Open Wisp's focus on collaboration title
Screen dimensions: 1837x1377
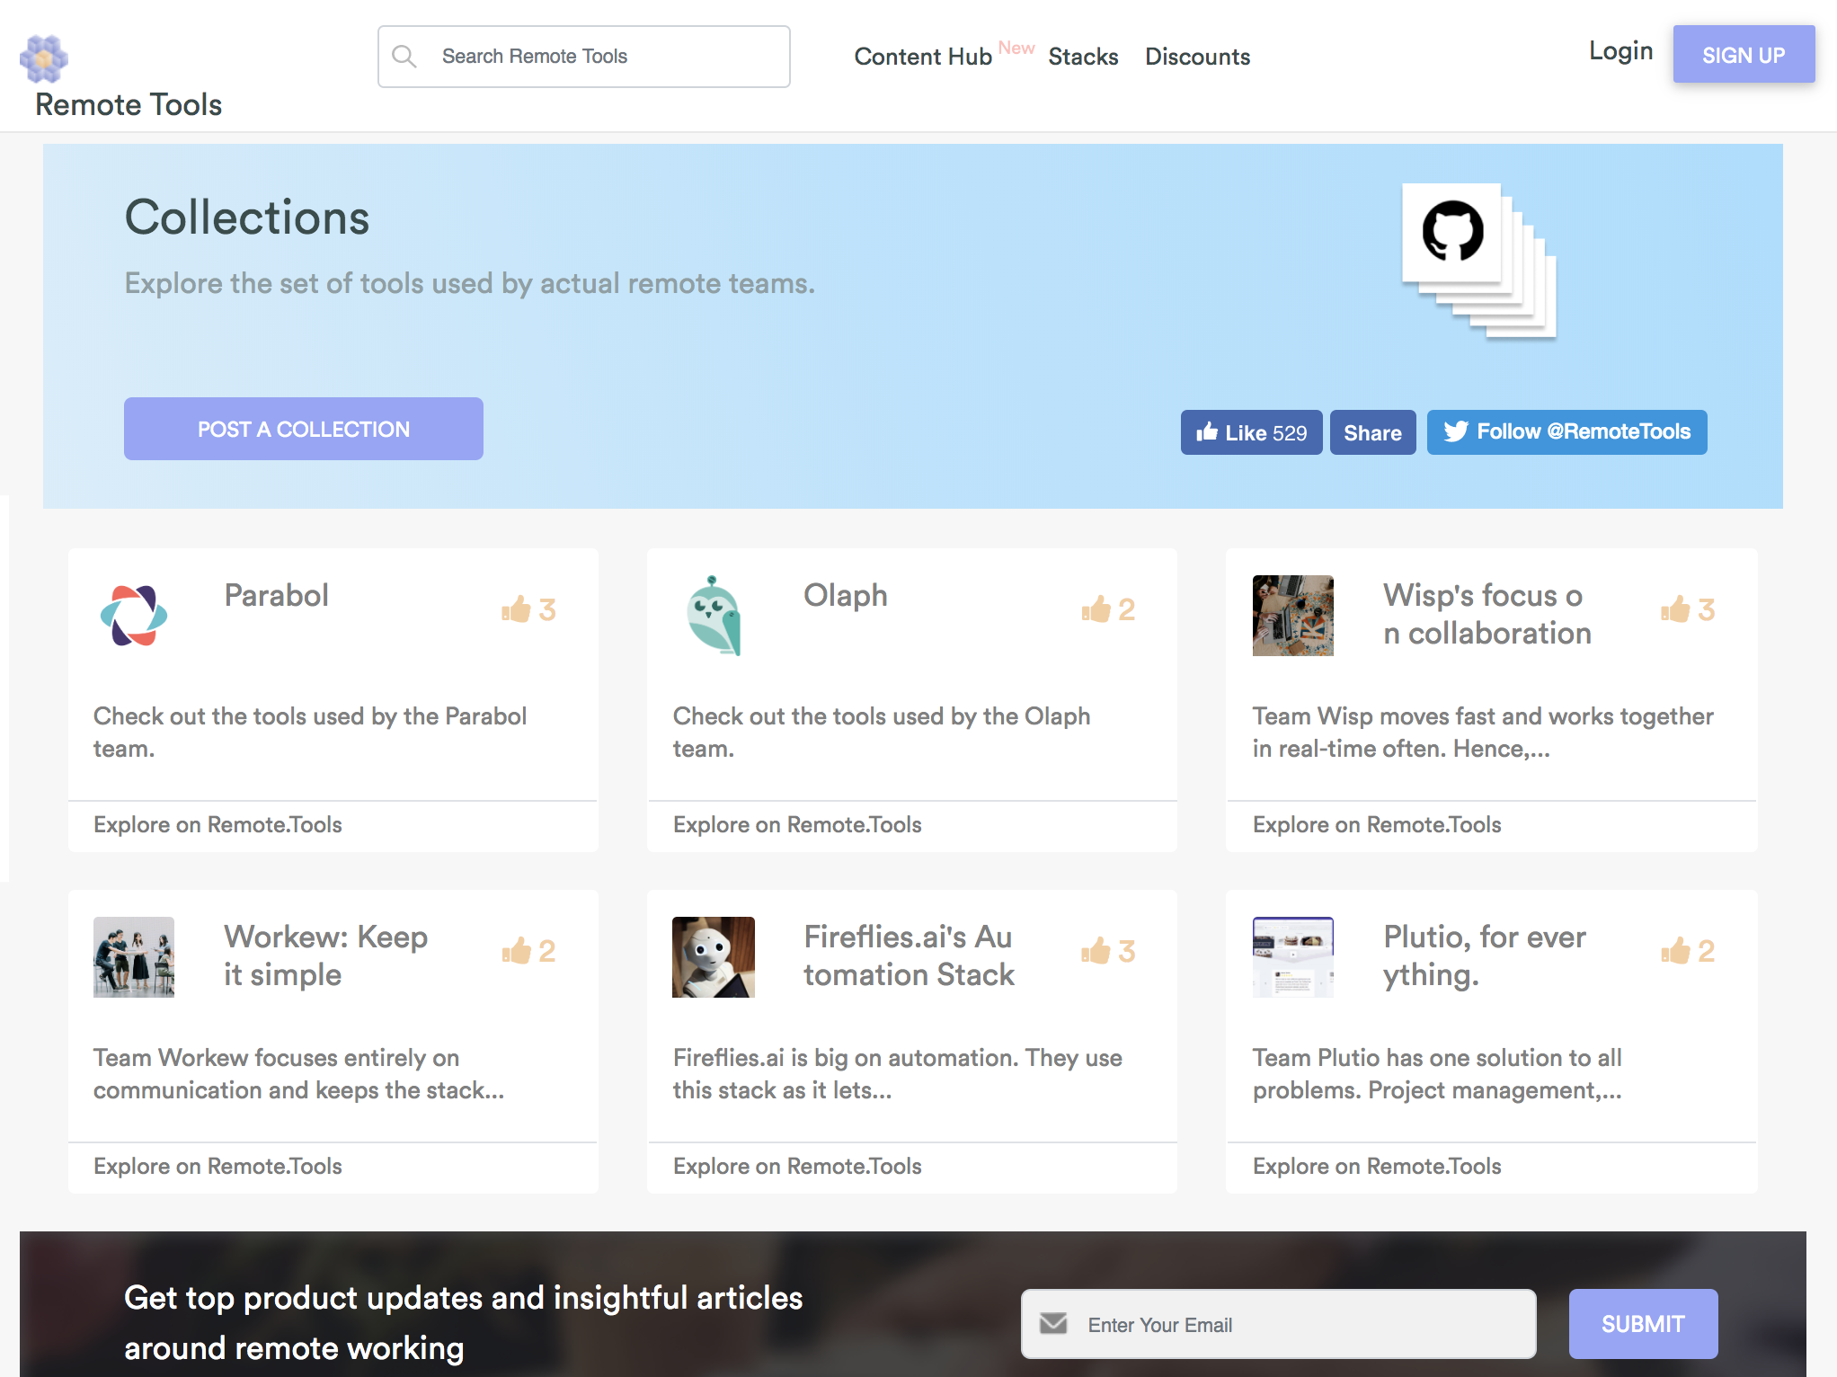click(x=1487, y=614)
